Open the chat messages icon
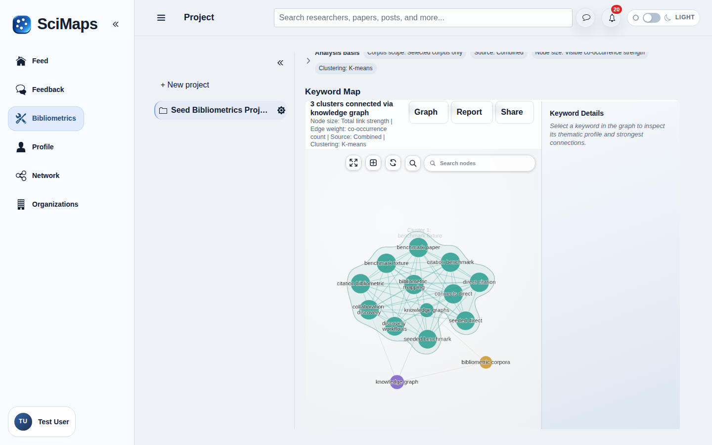 pyautogui.click(x=586, y=18)
